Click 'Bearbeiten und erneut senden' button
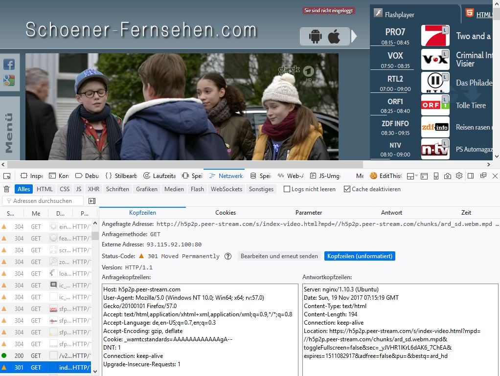This screenshot has height=376, width=500. (x=279, y=256)
